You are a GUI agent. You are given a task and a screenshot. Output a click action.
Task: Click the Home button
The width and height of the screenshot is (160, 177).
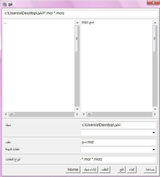[73, 169]
